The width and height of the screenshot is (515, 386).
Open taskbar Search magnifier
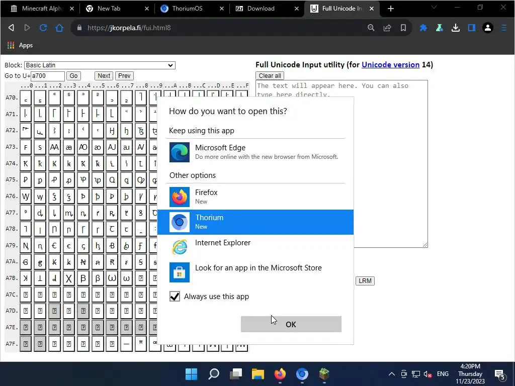point(213,374)
